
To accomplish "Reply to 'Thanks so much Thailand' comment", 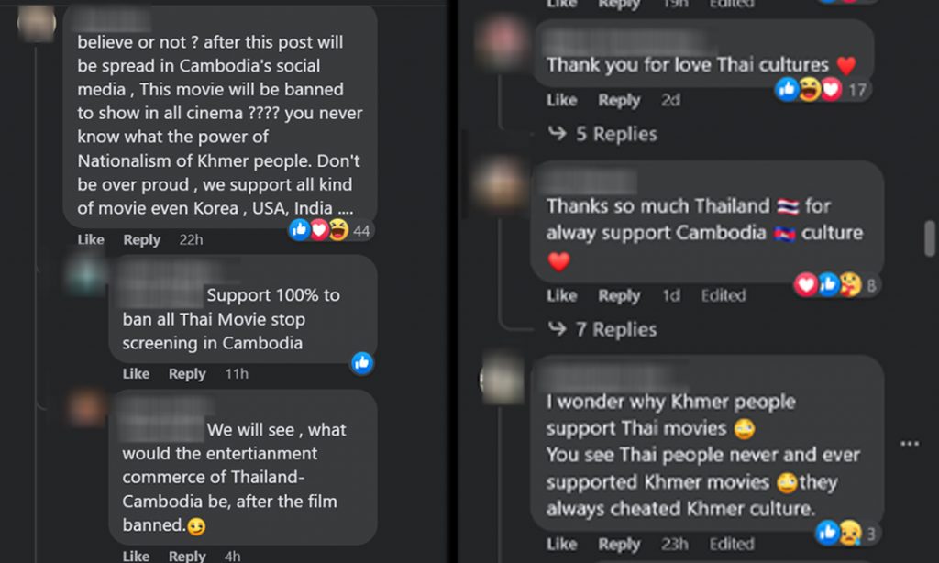I will click(619, 296).
